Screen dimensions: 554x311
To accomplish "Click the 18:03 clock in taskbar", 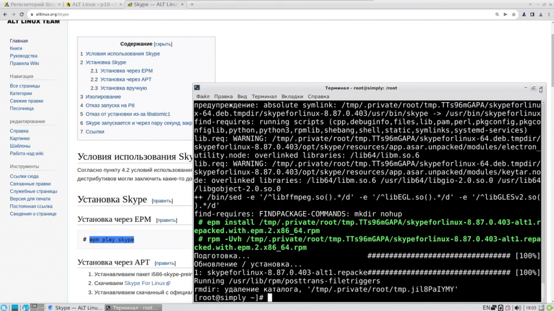I will click(x=531, y=308).
